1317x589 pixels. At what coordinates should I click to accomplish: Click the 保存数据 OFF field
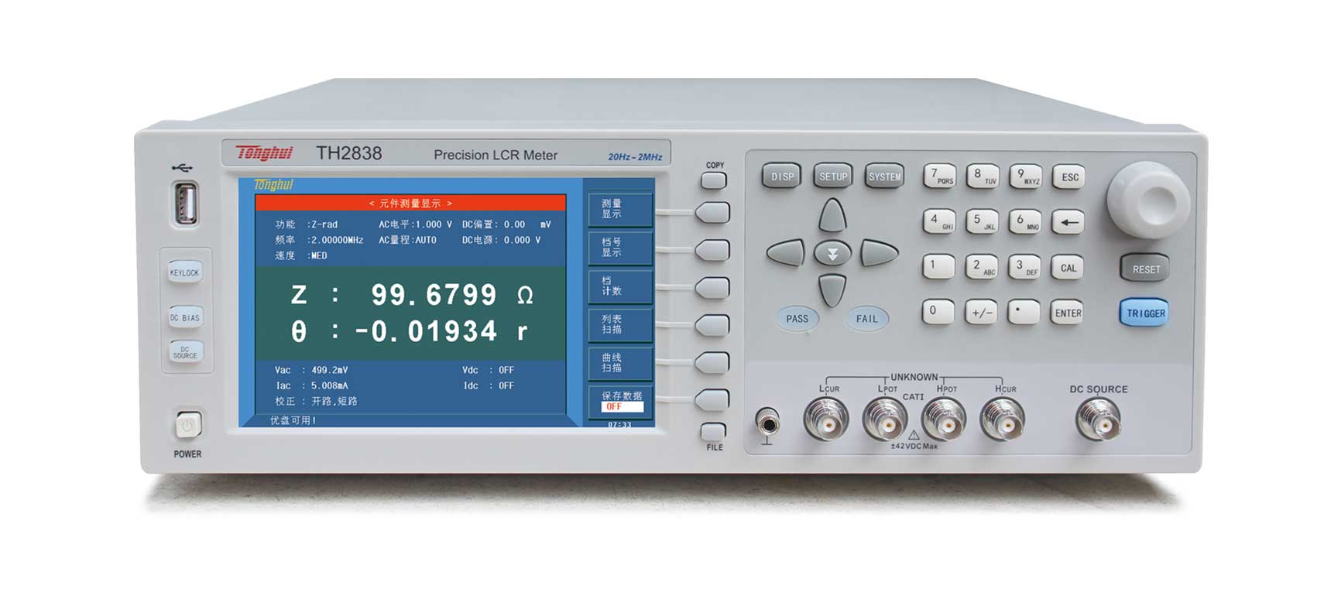(622, 406)
